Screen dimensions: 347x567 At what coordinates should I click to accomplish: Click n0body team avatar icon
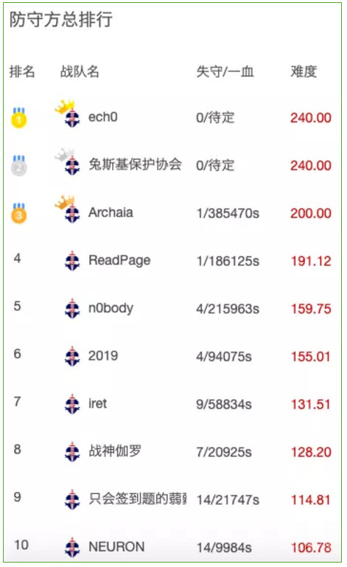72,308
